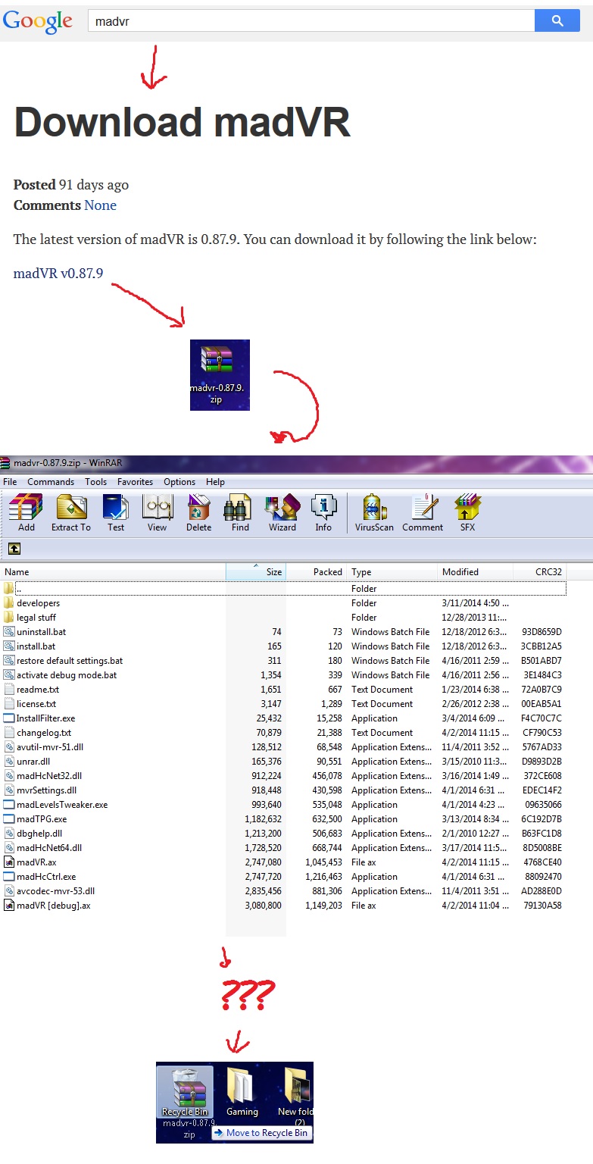Sort by the Type column header
This screenshot has height=1164, width=593.
(392, 572)
